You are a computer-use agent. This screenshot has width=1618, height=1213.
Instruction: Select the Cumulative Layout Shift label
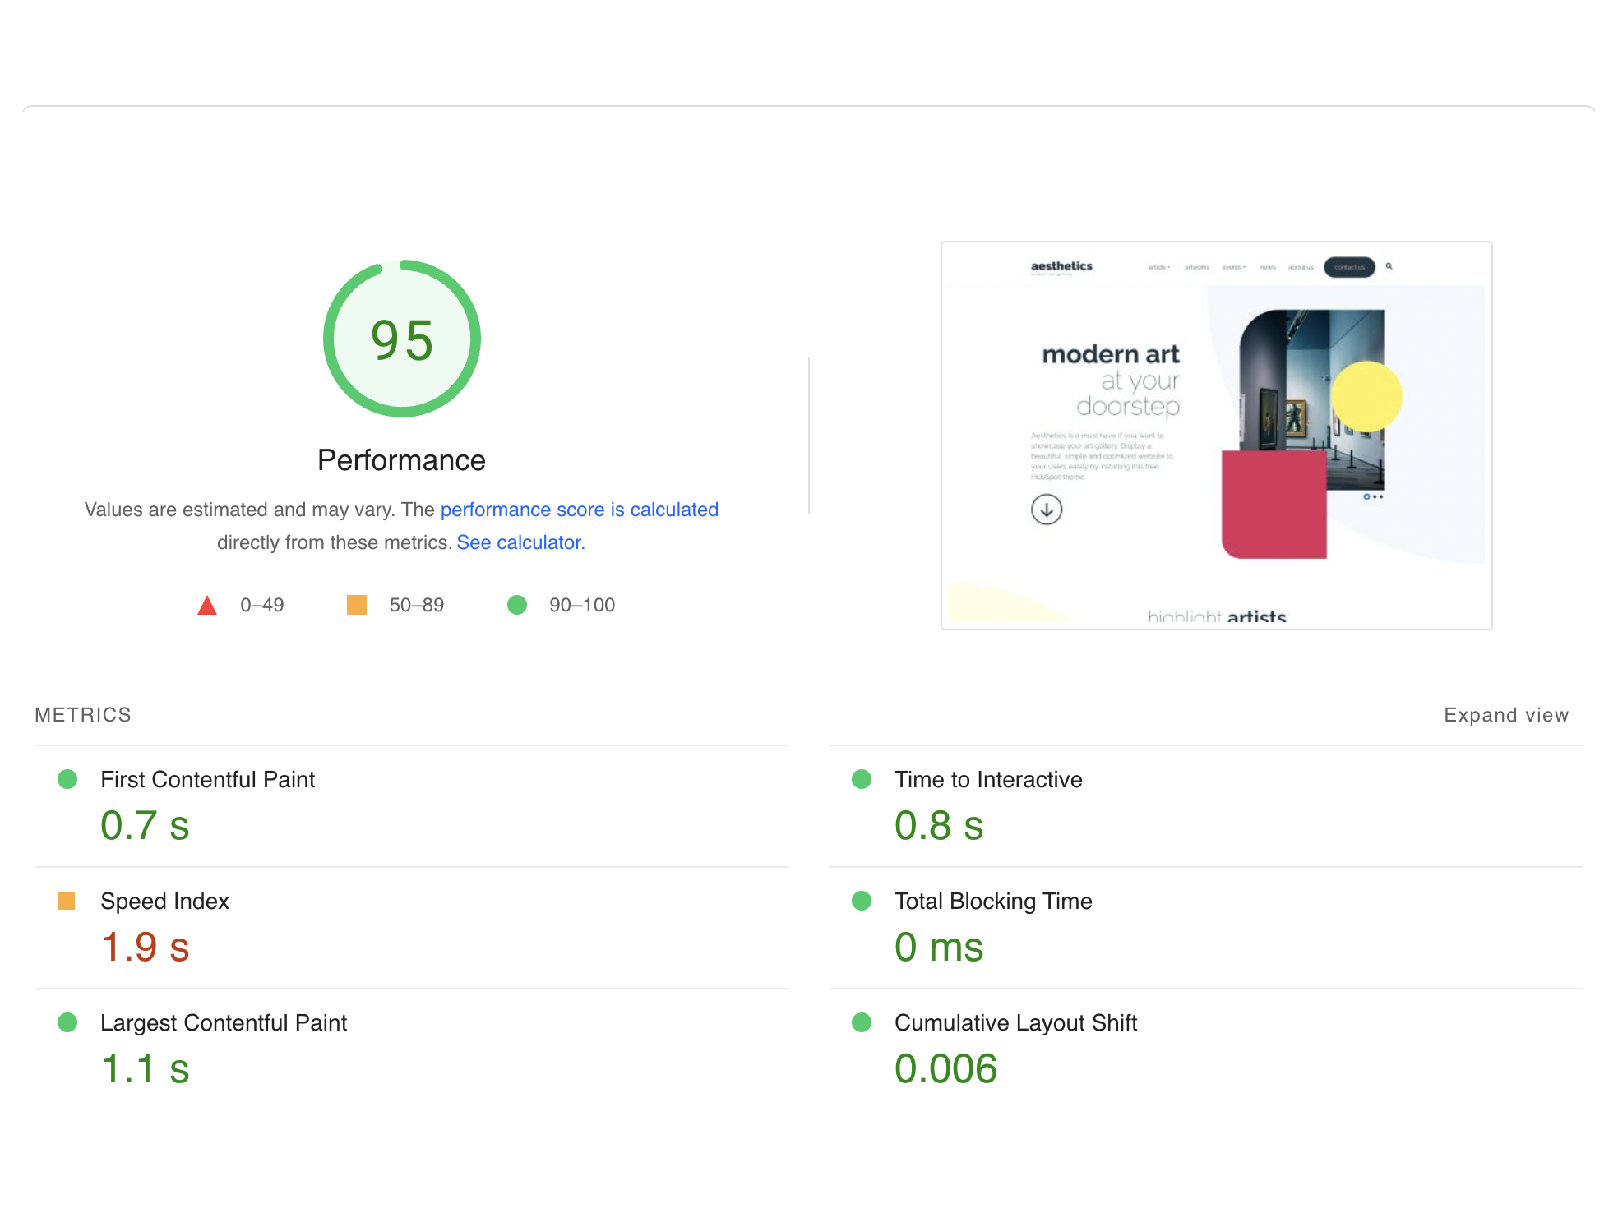(x=1015, y=1022)
